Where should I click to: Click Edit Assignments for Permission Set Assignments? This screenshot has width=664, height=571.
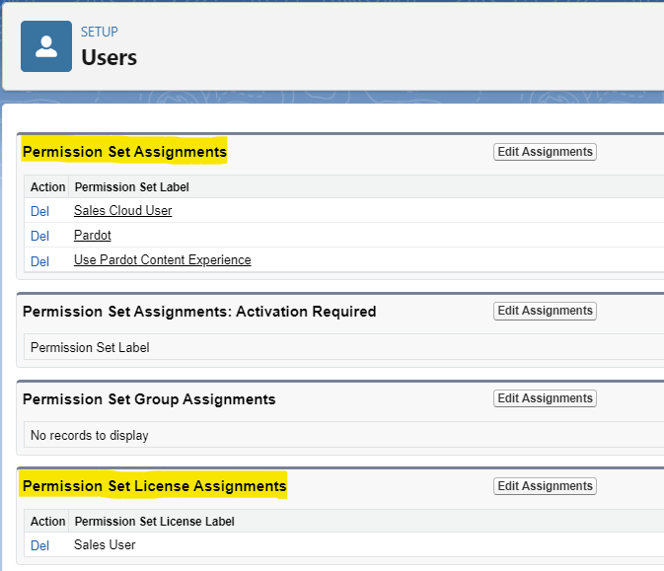pyautogui.click(x=545, y=152)
